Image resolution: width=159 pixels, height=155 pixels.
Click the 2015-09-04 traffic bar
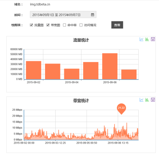click(72, 74)
